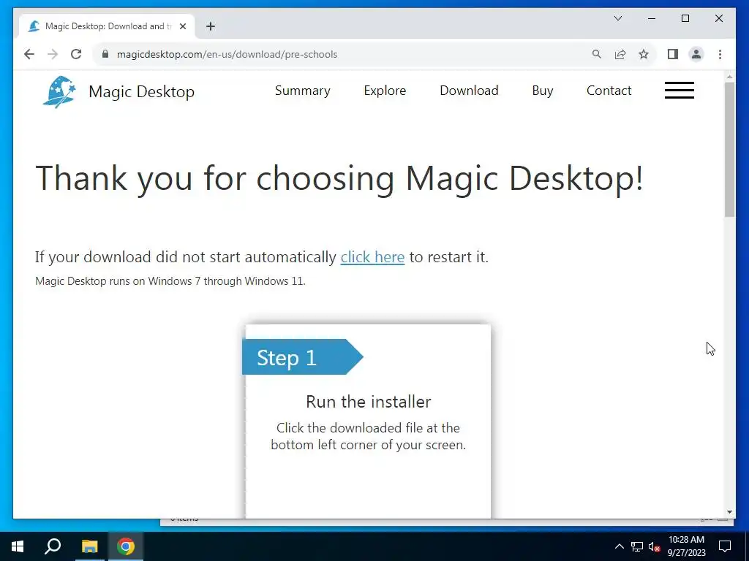The width and height of the screenshot is (749, 561).
Task: Open the Download nav item
Action: tap(469, 90)
